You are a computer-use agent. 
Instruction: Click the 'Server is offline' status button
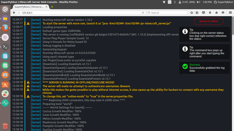[209, 21]
